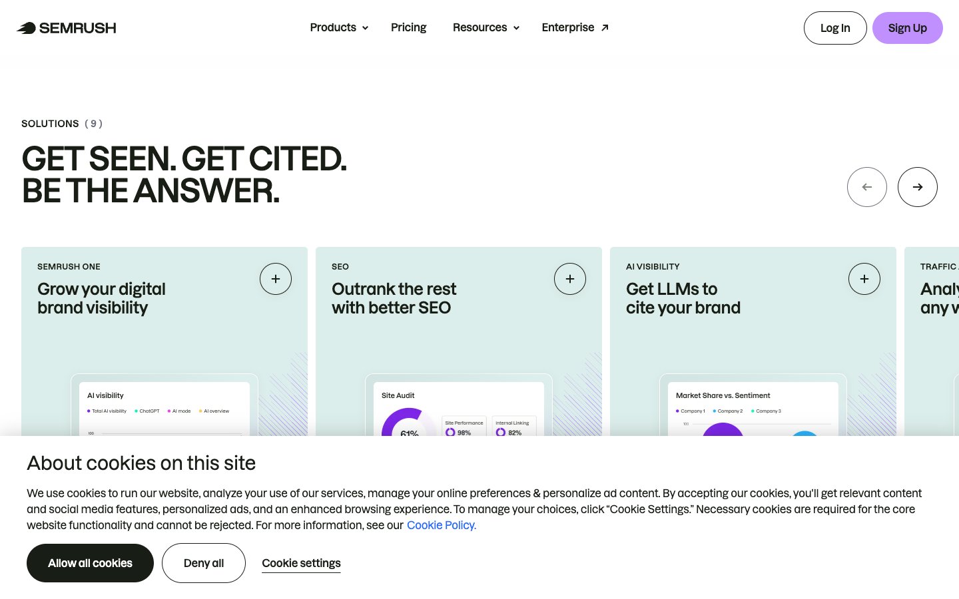
Task: Click the Log In button
Action: (835, 28)
